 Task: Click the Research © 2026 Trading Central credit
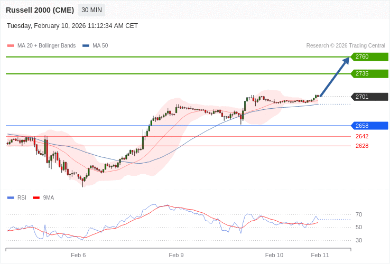pos(346,46)
